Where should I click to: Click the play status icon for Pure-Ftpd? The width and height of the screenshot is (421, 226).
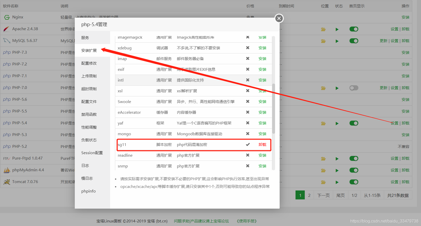[x=337, y=159]
